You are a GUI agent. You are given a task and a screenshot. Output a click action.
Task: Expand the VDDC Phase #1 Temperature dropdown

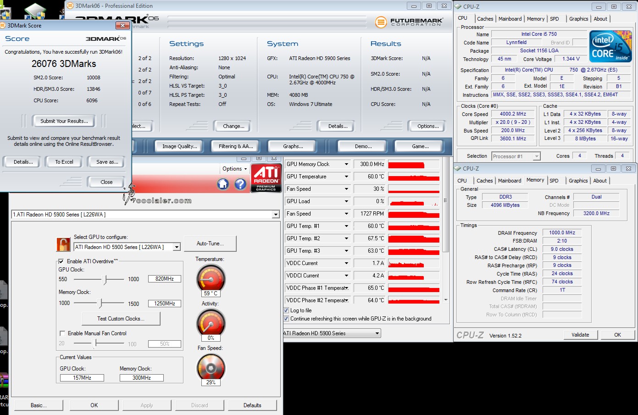coord(346,288)
